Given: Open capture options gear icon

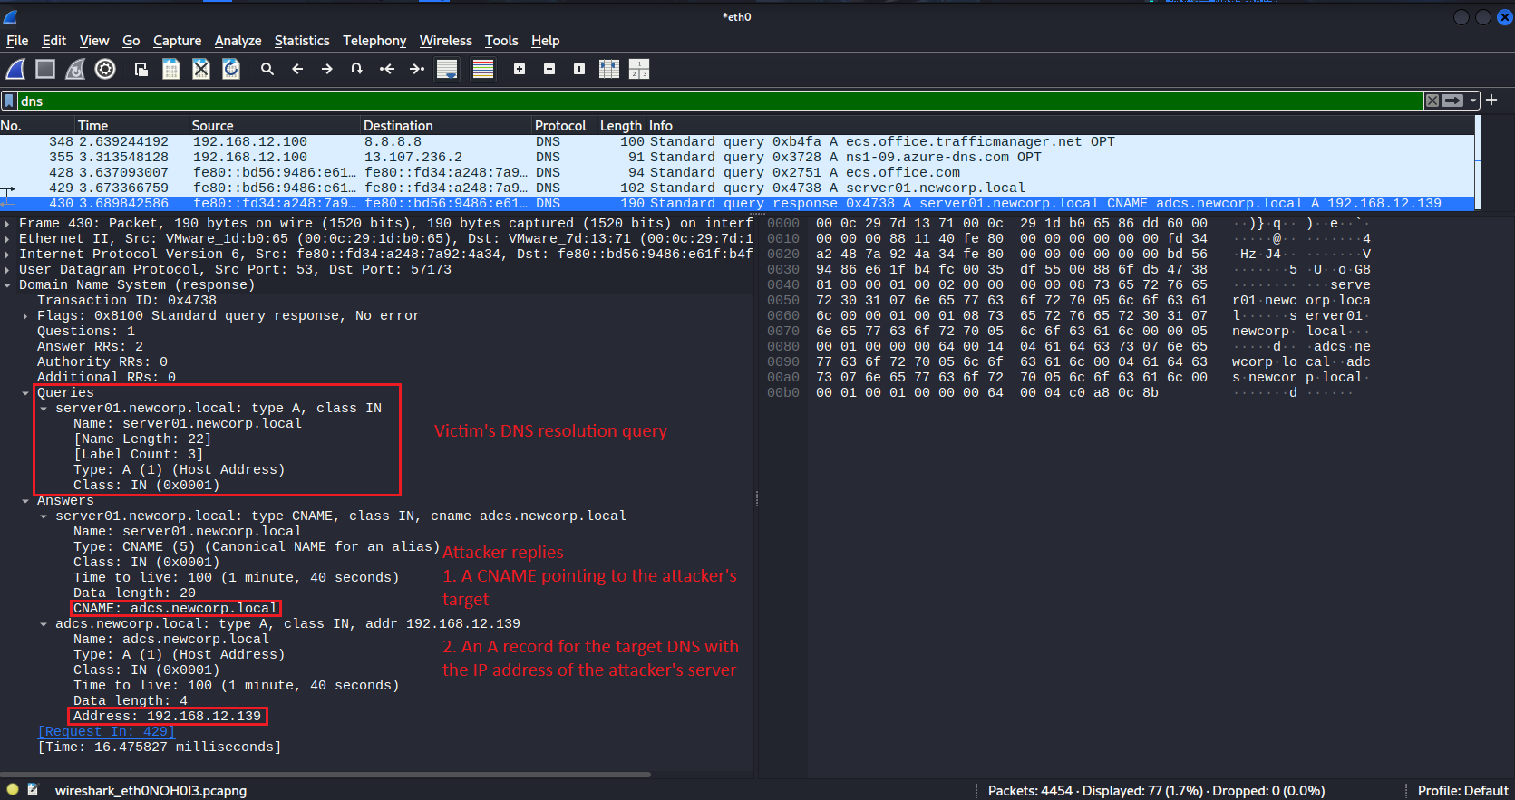Looking at the screenshot, I should 105,69.
